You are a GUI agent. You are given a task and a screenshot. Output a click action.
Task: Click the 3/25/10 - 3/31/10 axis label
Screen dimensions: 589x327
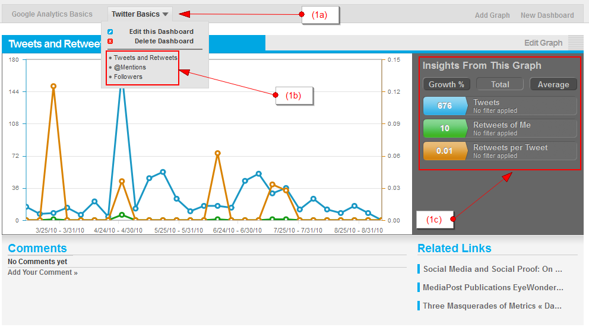tap(60, 230)
